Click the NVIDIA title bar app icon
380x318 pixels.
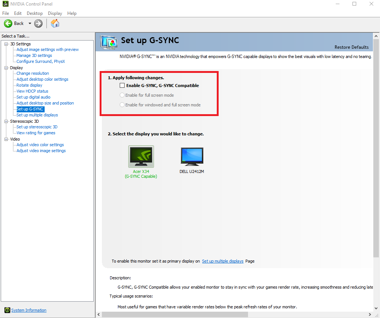[5, 4]
